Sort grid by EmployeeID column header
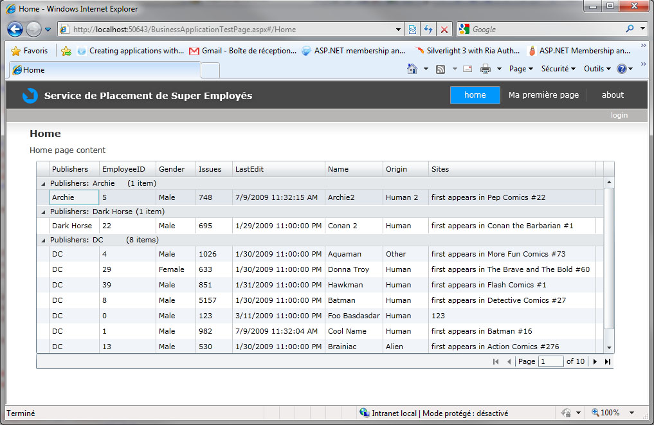654x425 pixels. (x=123, y=169)
